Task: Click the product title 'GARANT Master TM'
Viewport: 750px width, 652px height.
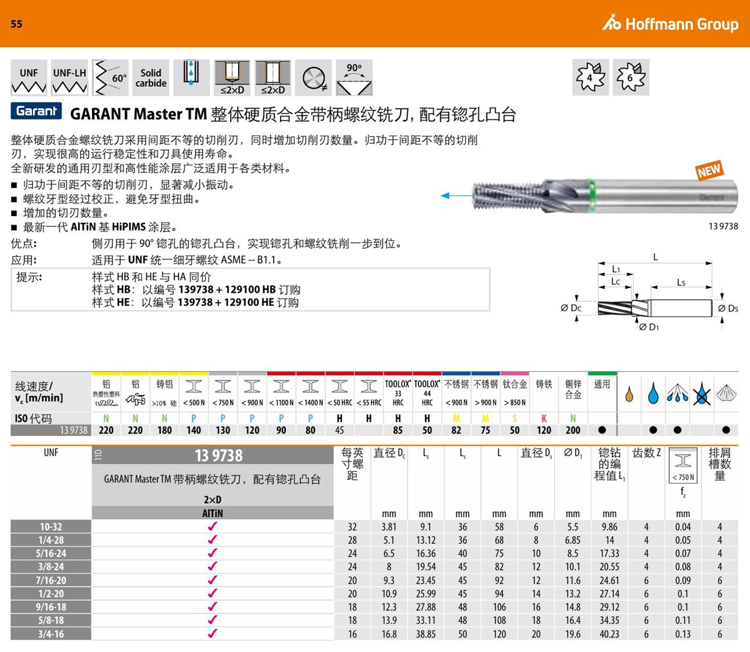Action: (138, 114)
